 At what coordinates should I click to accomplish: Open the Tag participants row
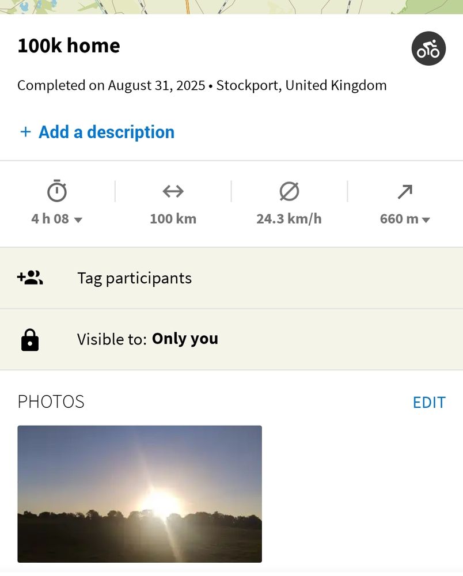click(x=134, y=278)
